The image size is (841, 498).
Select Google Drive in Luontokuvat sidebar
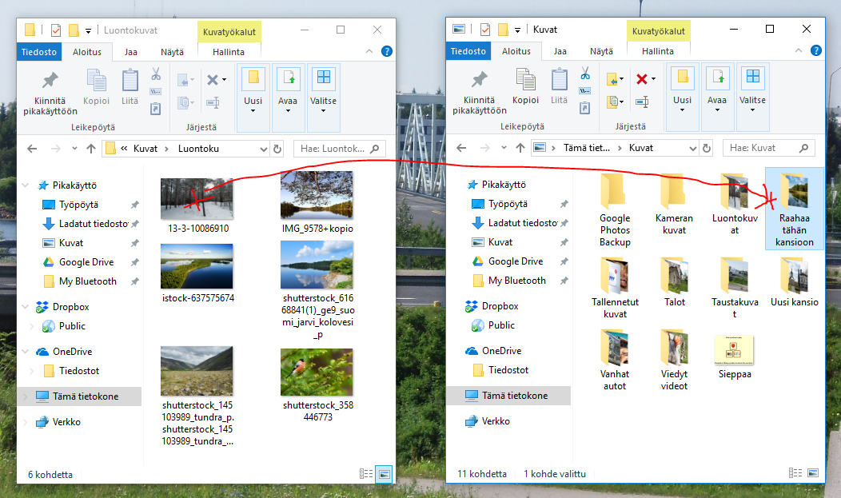86,262
